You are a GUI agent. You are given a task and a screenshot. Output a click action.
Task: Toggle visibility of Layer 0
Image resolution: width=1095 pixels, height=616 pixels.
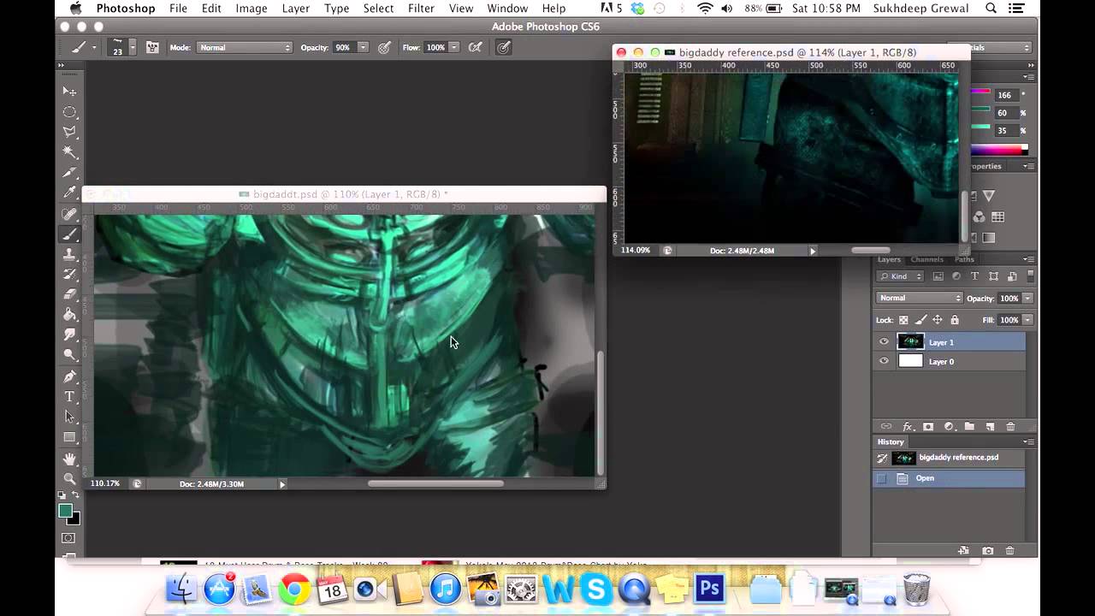pyautogui.click(x=884, y=361)
